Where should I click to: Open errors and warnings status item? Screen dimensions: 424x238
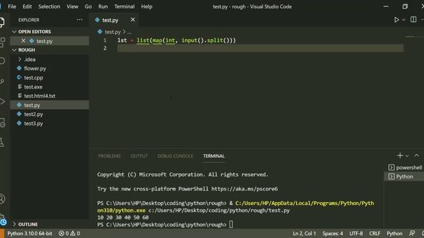pyautogui.click(x=69, y=233)
